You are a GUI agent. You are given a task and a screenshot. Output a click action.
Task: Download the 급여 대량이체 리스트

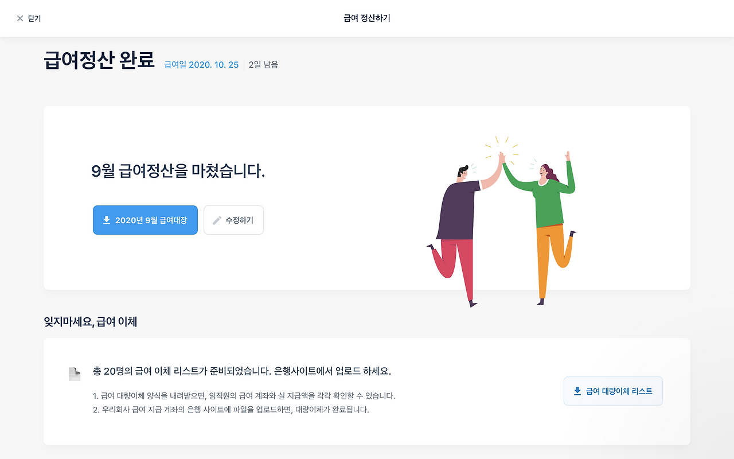point(613,391)
